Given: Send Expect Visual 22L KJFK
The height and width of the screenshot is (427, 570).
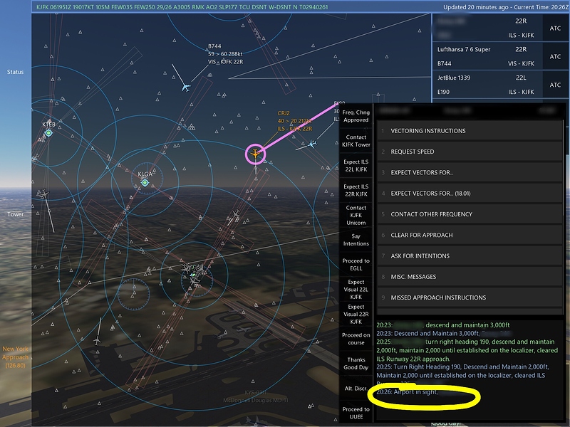Looking at the screenshot, I should pyautogui.click(x=356, y=289).
